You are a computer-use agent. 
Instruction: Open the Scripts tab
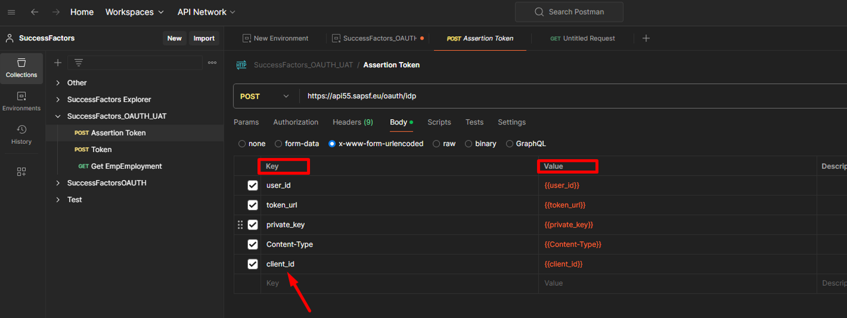pyautogui.click(x=439, y=122)
